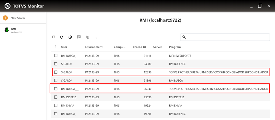Sort by the Environment column header

pyautogui.click(x=94, y=47)
